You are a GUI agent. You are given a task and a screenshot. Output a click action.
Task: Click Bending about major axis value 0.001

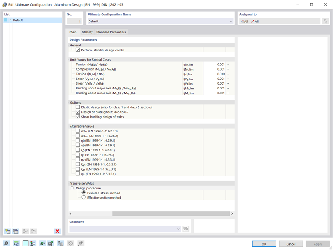(x=214, y=88)
